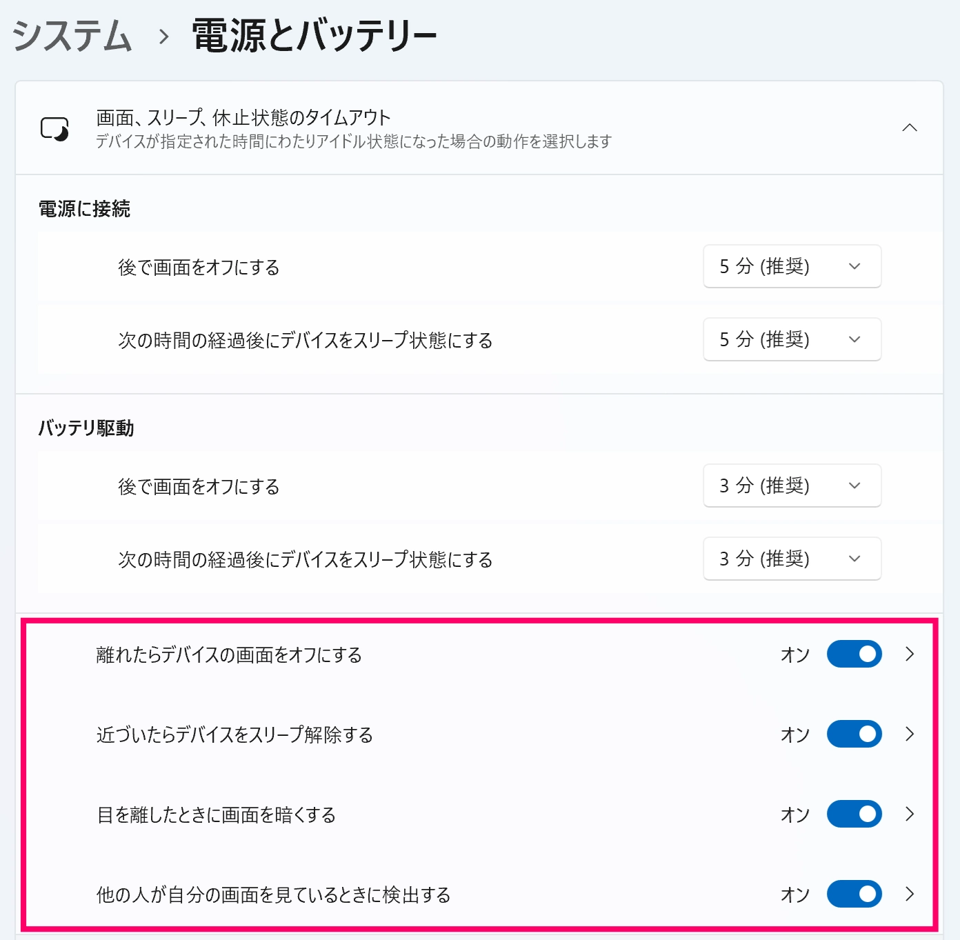Click the 画面、スリープ、休止状態のタイムアウト title text
The width and height of the screenshot is (960, 940).
(x=243, y=118)
